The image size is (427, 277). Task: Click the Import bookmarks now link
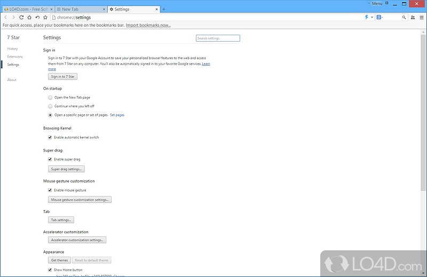pyautogui.click(x=148, y=25)
